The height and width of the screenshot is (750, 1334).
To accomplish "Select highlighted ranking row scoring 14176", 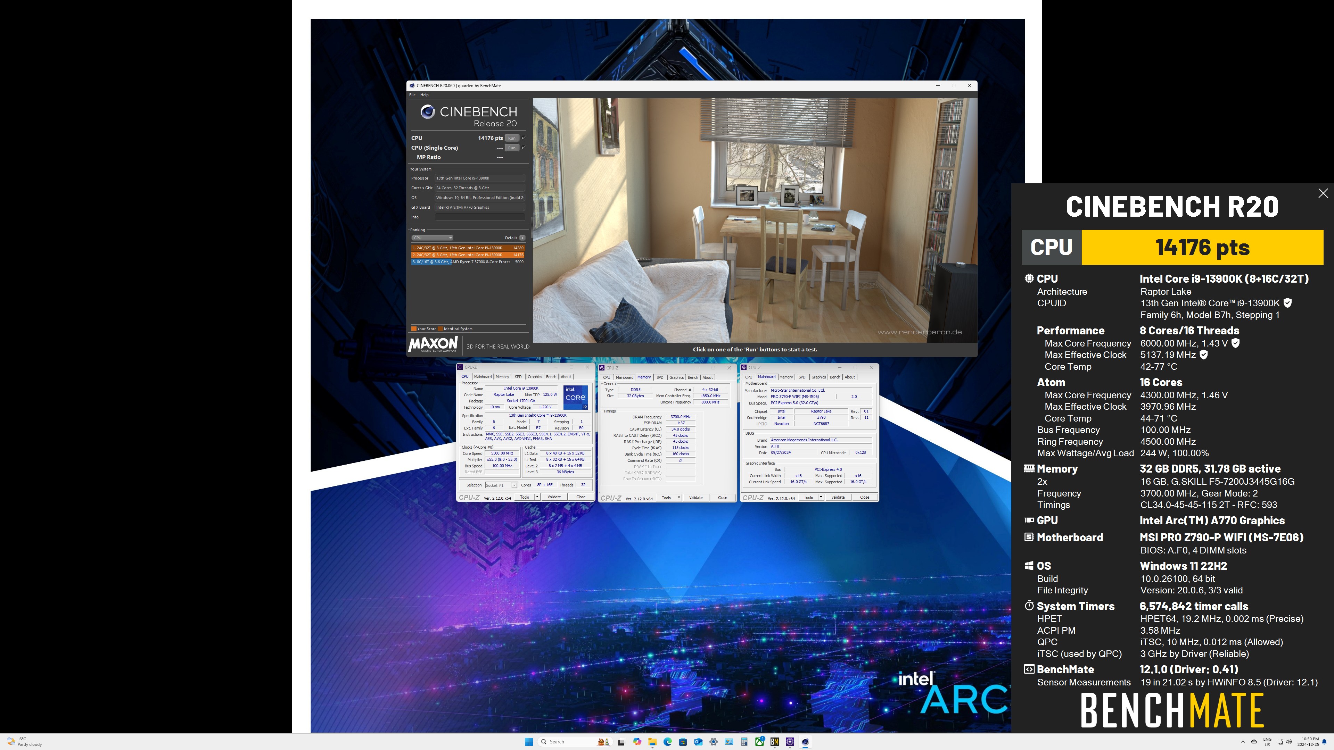I will click(468, 255).
